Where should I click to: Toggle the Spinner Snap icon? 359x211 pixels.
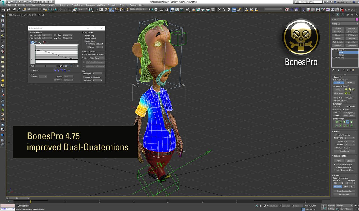click(x=121, y=10)
